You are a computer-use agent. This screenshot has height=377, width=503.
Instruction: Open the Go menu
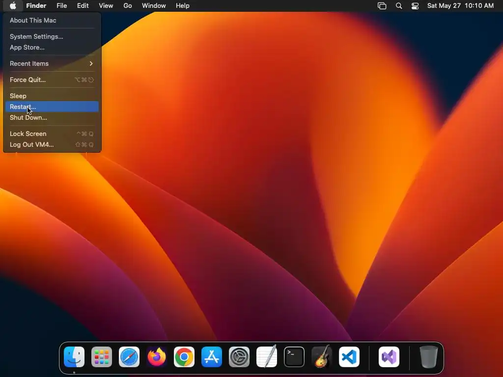coord(128,6)
